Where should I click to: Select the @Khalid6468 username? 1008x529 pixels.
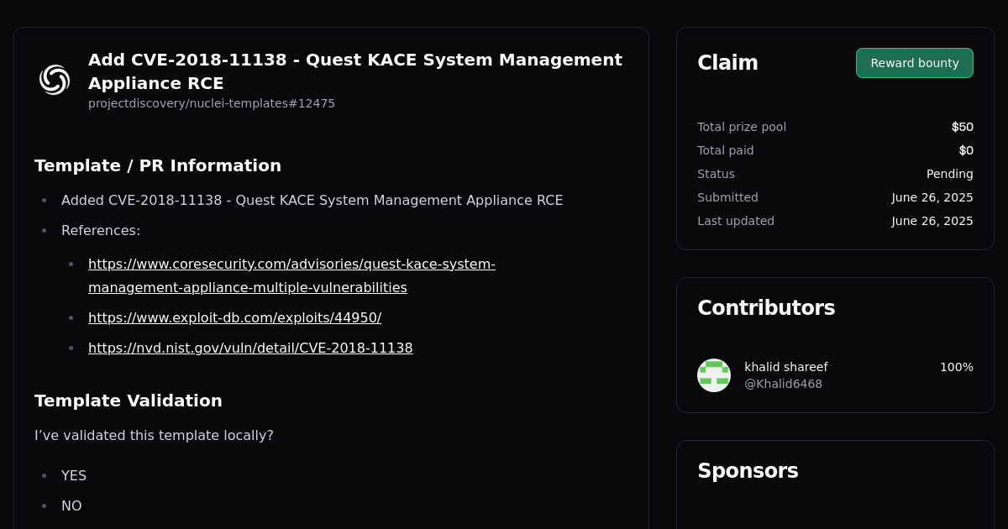coord(783,384)
